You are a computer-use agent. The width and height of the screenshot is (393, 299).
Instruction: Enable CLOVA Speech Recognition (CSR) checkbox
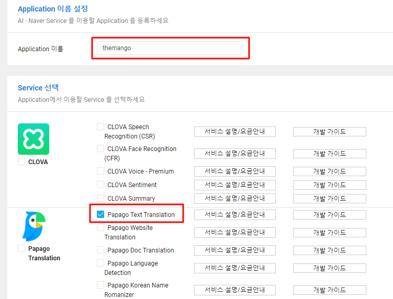point(100,126)
